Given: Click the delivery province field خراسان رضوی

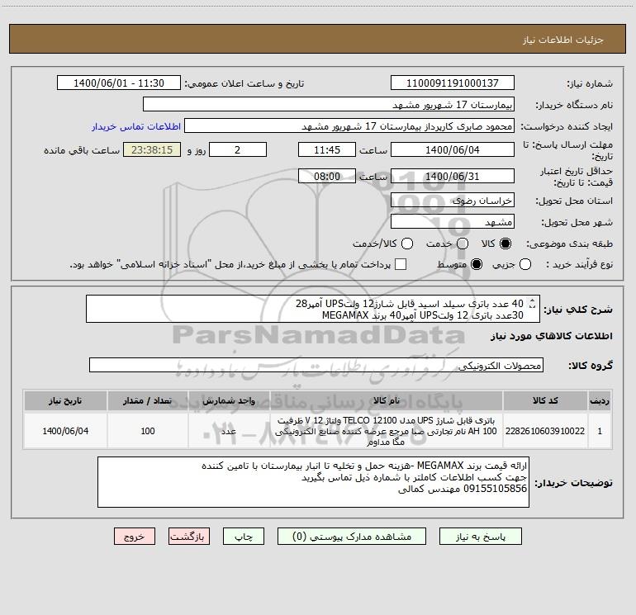Looking at the screenshot, I should (453, 201).
